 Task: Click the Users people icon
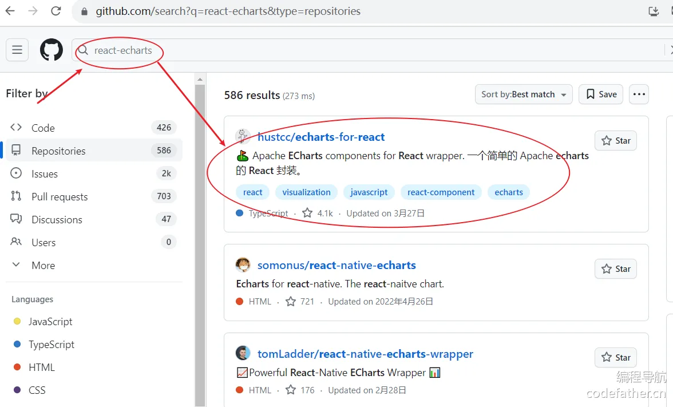(x=16, y=242)
